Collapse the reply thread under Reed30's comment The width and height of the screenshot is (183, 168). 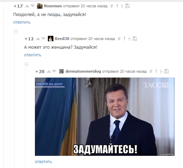coord(27,64)
